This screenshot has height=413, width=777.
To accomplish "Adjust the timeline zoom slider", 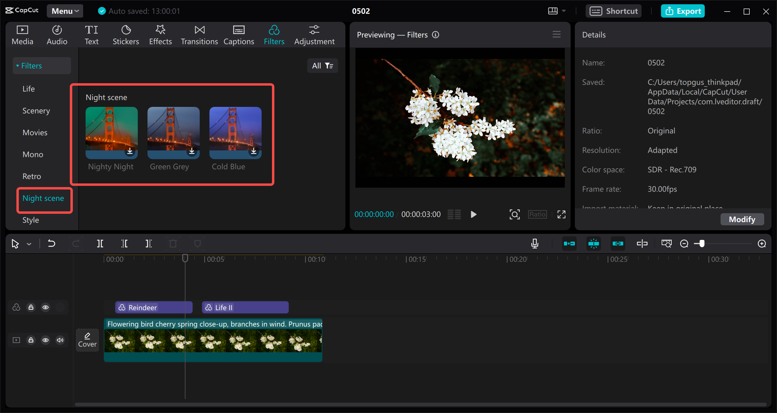I will tap(701, 244).
